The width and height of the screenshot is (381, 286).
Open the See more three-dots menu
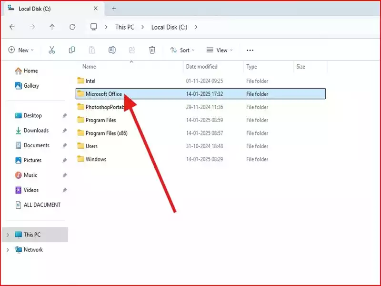[x=250, y=51]
